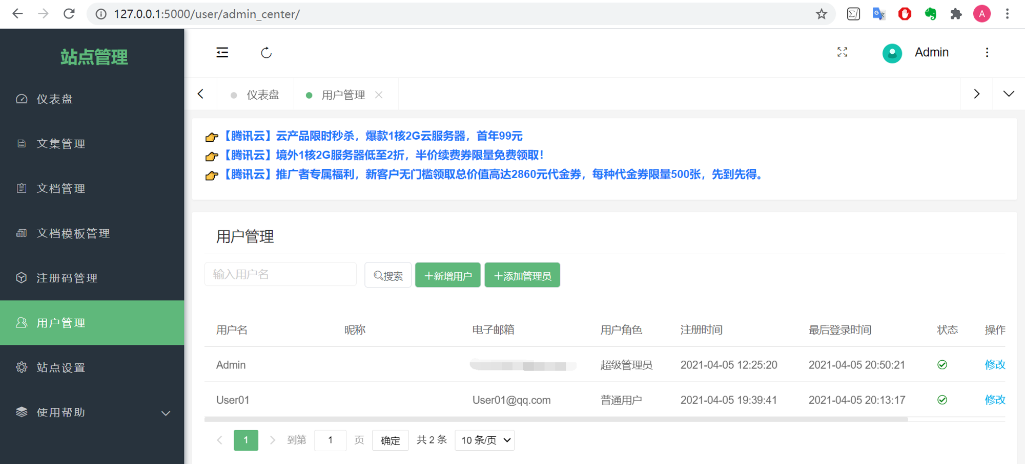Click the 超级管理员 role cell
Screen dimensions: 1025x464
626,365
